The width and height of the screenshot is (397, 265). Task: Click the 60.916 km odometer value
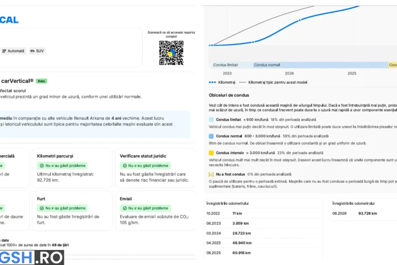tap(242, 252)
